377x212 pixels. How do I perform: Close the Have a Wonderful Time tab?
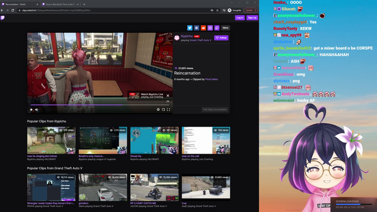pos(78,4)
